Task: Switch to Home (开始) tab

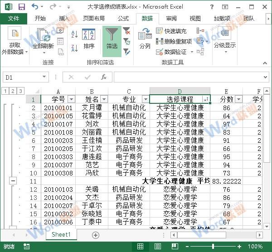Action: coord(40,19)
